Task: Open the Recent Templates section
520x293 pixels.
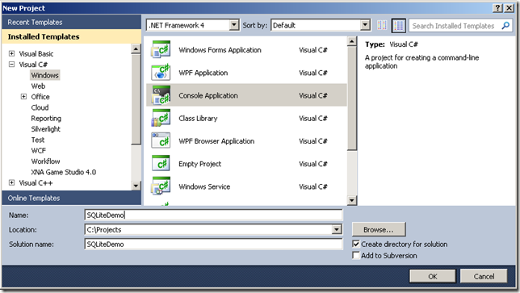Action: (71, 23)
